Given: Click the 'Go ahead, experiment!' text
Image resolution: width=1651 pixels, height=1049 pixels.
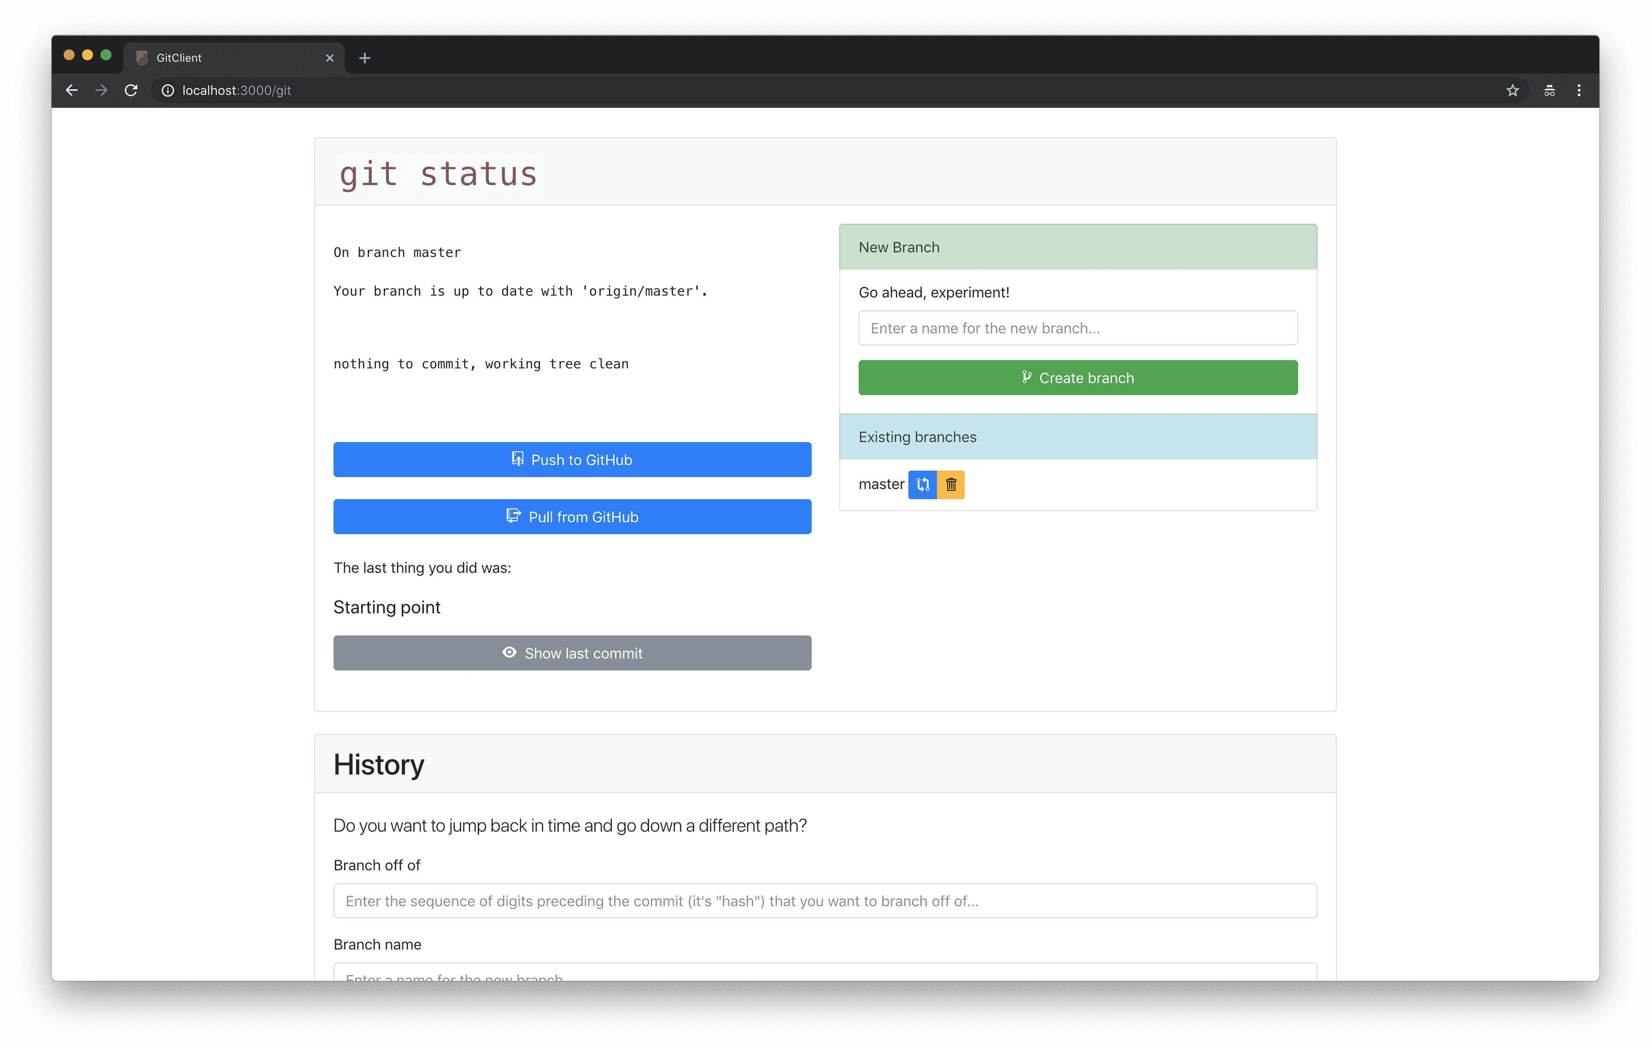Looking at the screenshot, I should click(x=934, y=292).
